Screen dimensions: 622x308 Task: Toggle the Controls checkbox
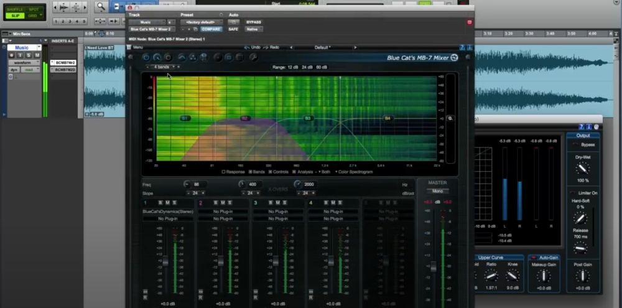[x=270, y=172]
